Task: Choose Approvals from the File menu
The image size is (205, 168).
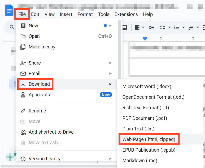Action: pyautogui.click(x=67, y=94)
